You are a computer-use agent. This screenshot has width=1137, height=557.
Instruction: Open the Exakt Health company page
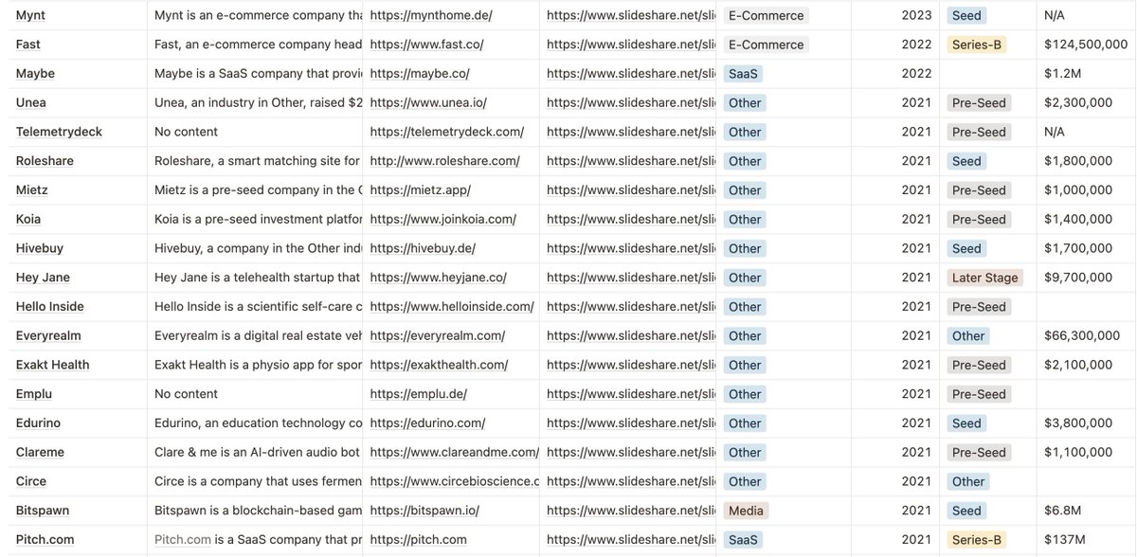coord(53,365)
